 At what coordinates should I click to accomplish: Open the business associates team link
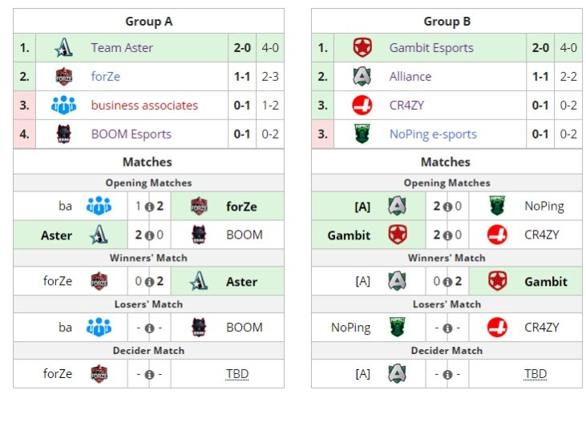[144, 106]
